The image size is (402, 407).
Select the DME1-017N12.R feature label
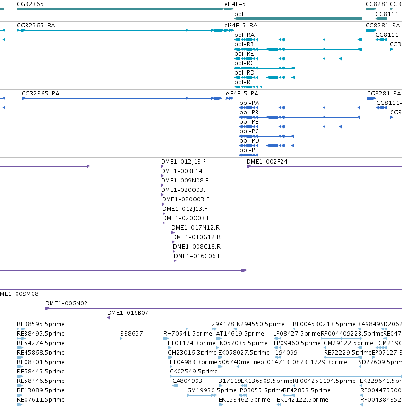(x=196, y=228)
